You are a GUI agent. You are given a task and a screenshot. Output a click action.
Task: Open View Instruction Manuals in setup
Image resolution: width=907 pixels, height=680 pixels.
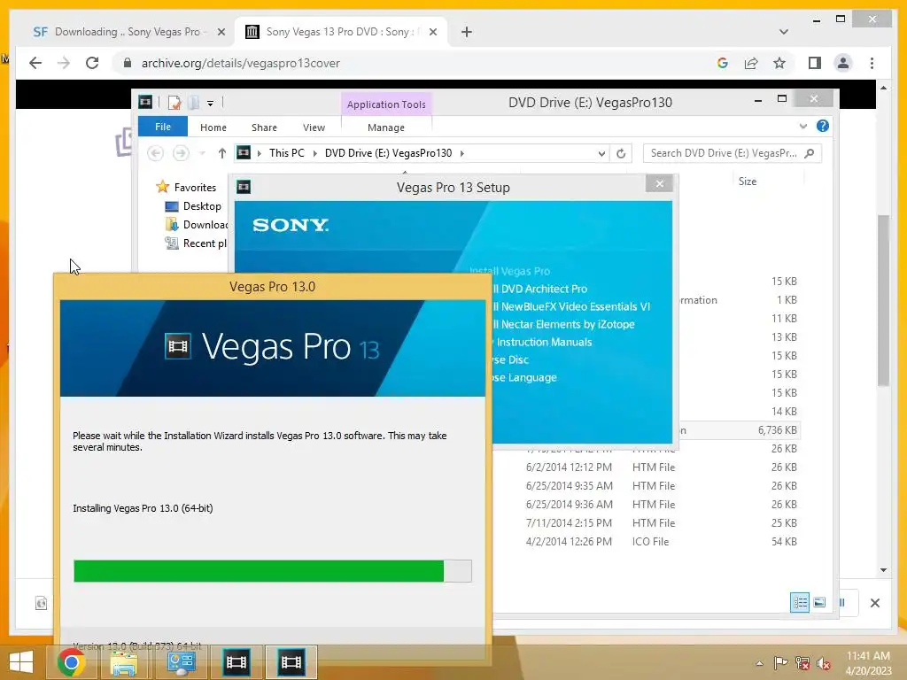[542, 343]
